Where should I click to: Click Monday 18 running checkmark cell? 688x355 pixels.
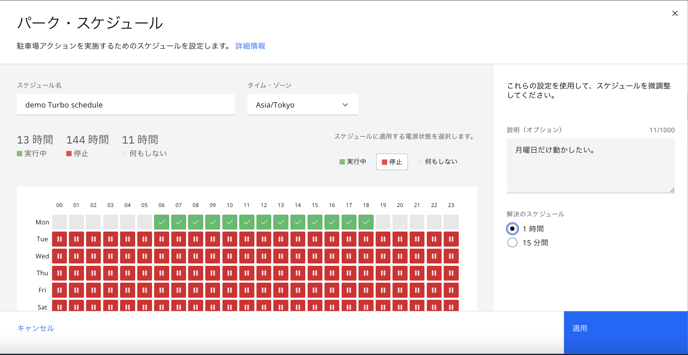coord(366,222)
